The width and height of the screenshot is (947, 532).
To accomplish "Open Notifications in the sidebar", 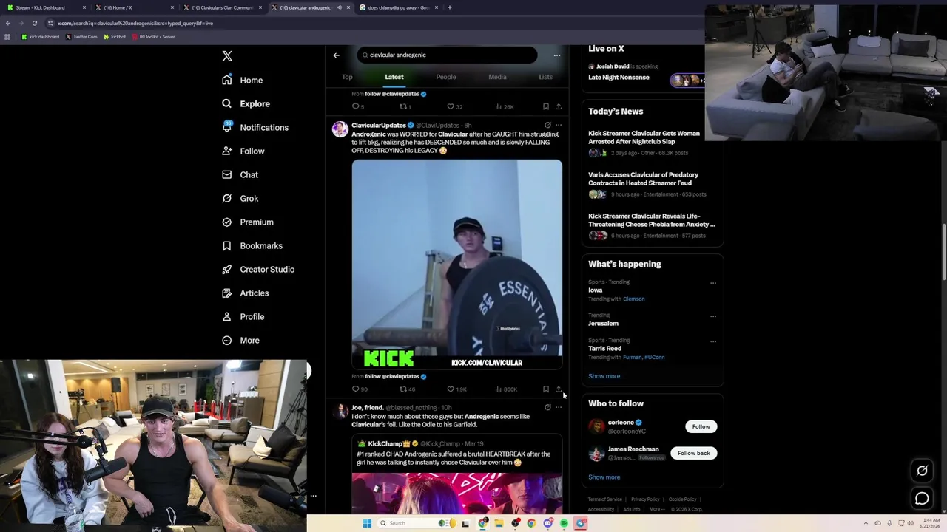I will (255, 127).
